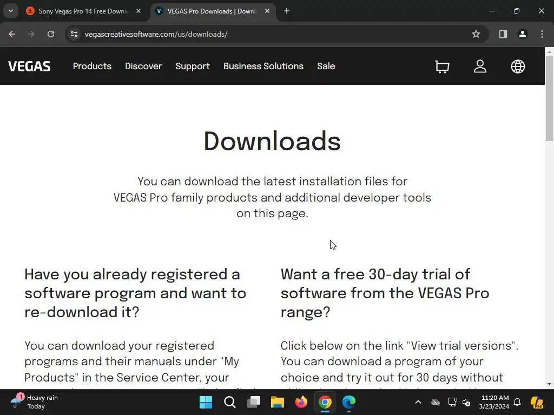This screenshot has width=554, height=415.
Task: Open the globe language selector
Action: click(518, 66)
